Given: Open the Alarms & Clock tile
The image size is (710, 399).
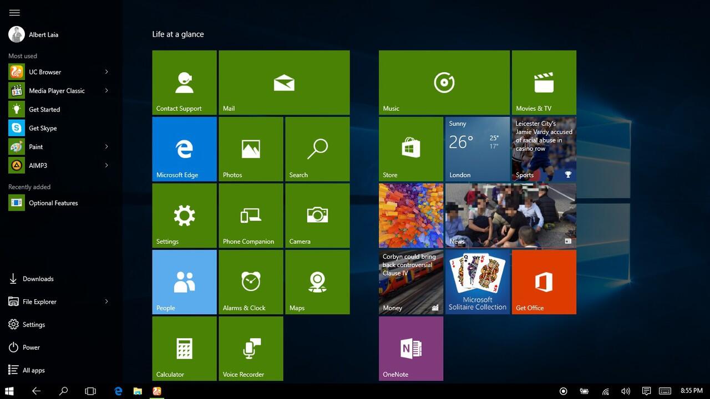Looking at the screenshot, I should pos(251,282).
